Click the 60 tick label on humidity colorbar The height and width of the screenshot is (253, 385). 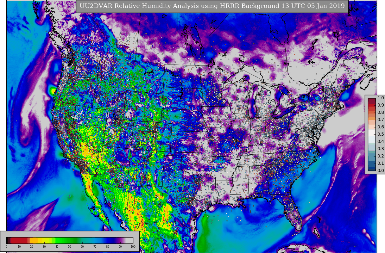coord(82,247)
